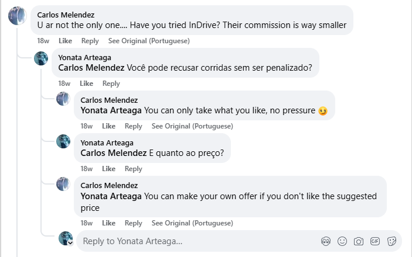Insert a GIF with the GIF icon

pyautogui.click(x=375, y=241)
